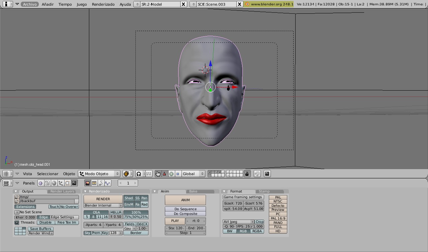Click the RENDER button
This screenshot has width=428, height=252.
(103, 199)
